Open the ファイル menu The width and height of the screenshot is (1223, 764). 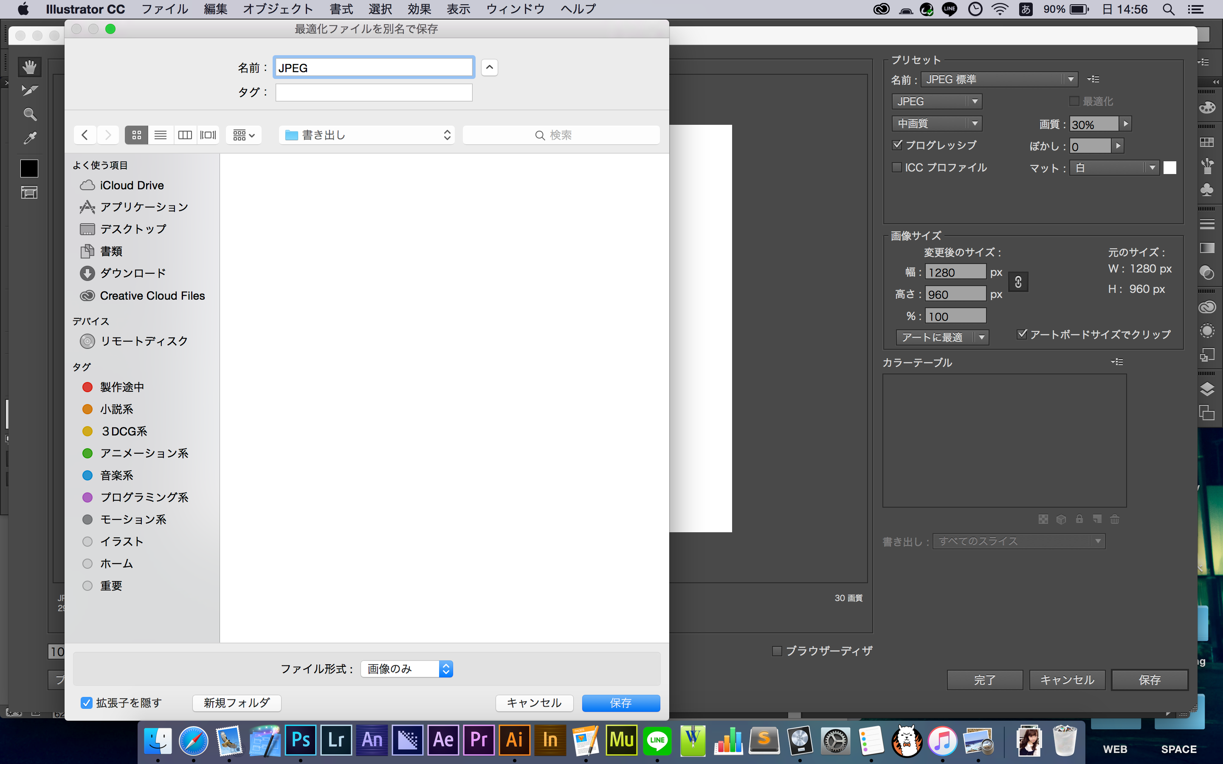pos(166,10)
